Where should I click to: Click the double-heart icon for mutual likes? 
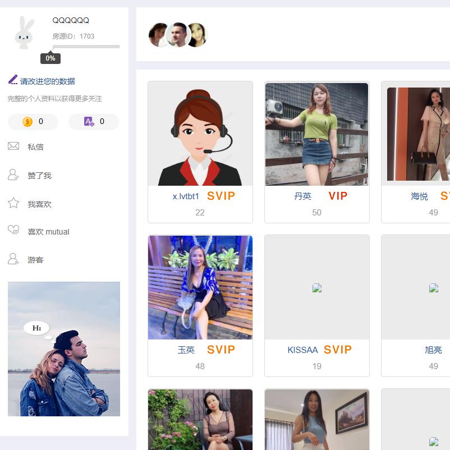tap(13, 230)
